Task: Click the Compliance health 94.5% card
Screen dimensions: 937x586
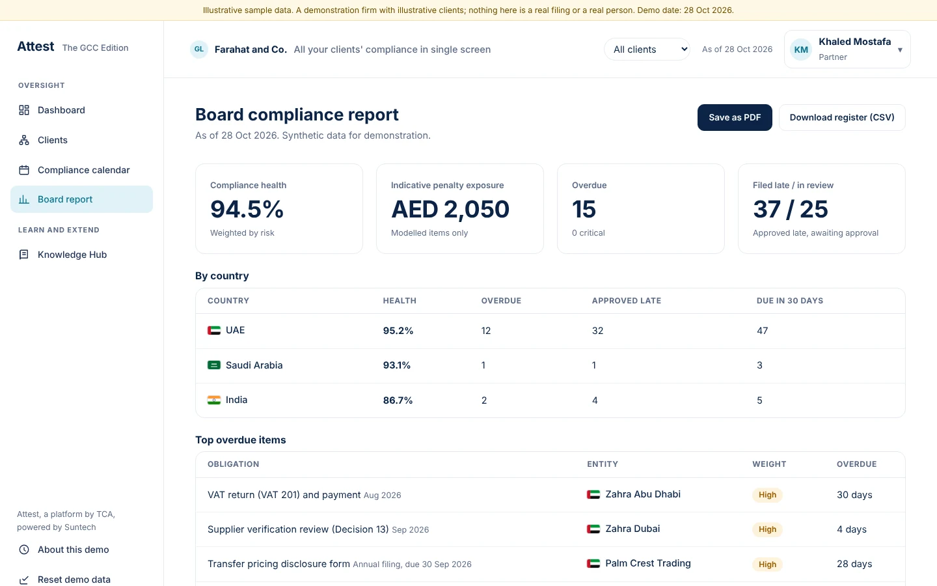Action: tap(279, 208)
